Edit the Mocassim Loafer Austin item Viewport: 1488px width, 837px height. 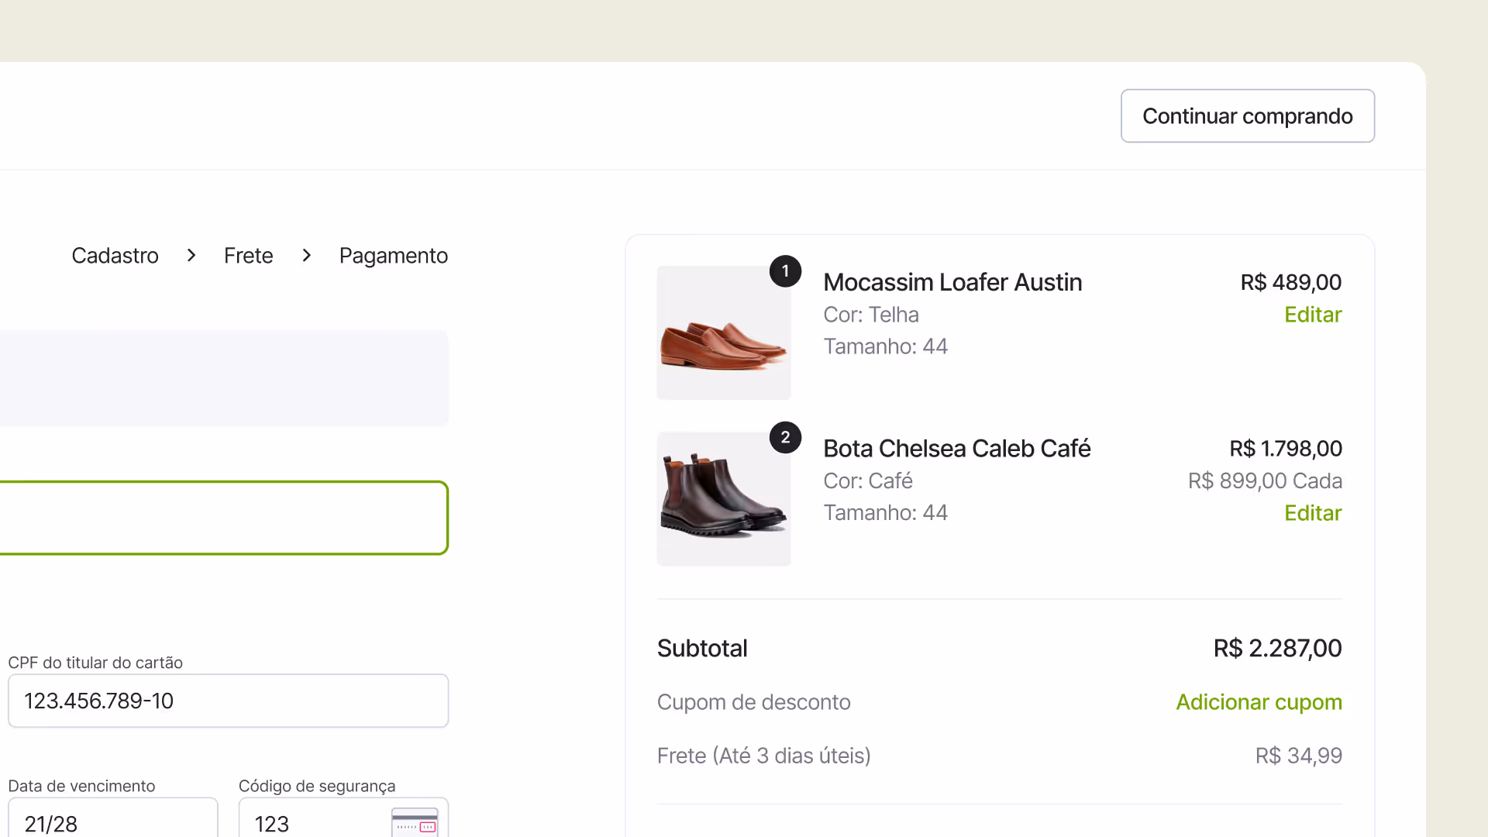click(1313, 315)
